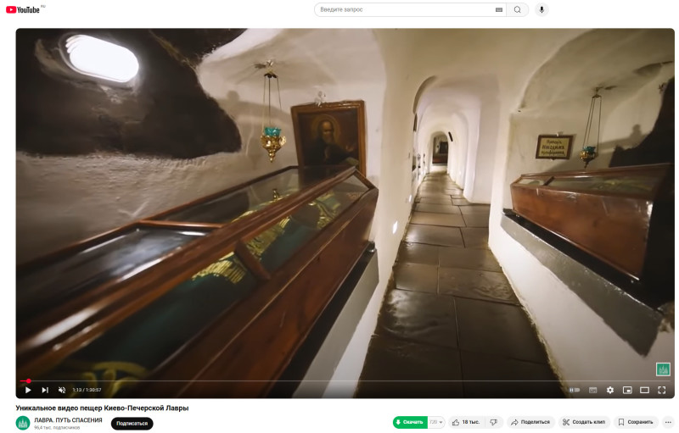This screenshot has width=679, height=433.
Task: Switch to miniplayer mode
Action: (x=627, y=390)
